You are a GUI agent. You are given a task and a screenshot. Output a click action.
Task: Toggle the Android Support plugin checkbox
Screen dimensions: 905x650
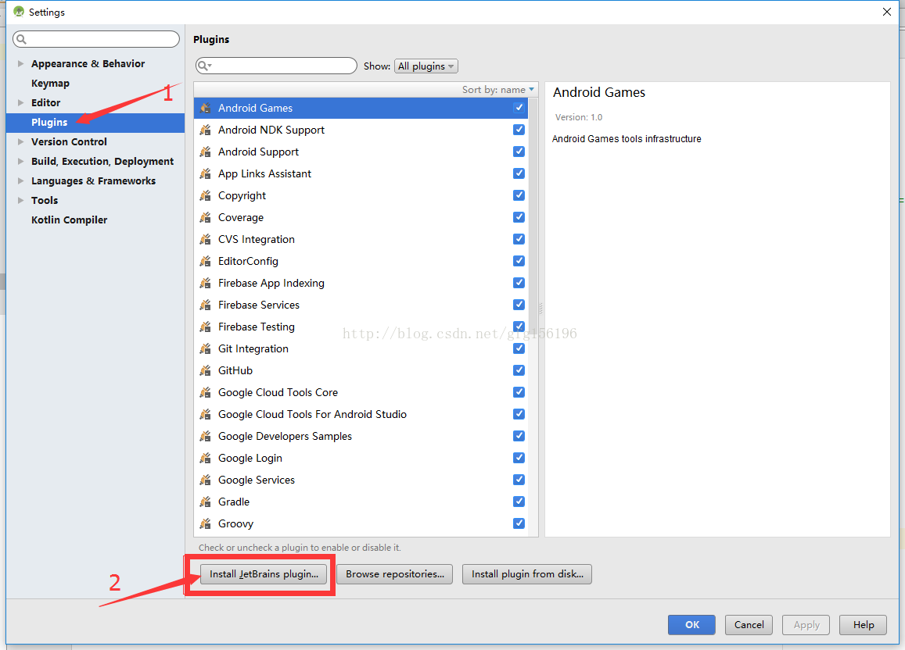(x=519, y=152)
